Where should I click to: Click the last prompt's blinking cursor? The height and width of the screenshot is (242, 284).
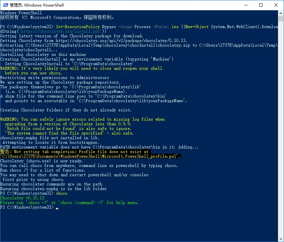[x=57, y=208]
